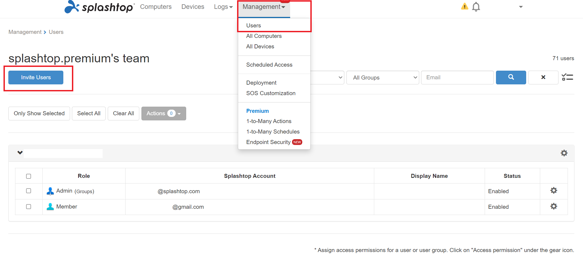The width and height of the screenshot is (583, 259).
Task: Open the notifications bell
Action: tap(476, 7)
